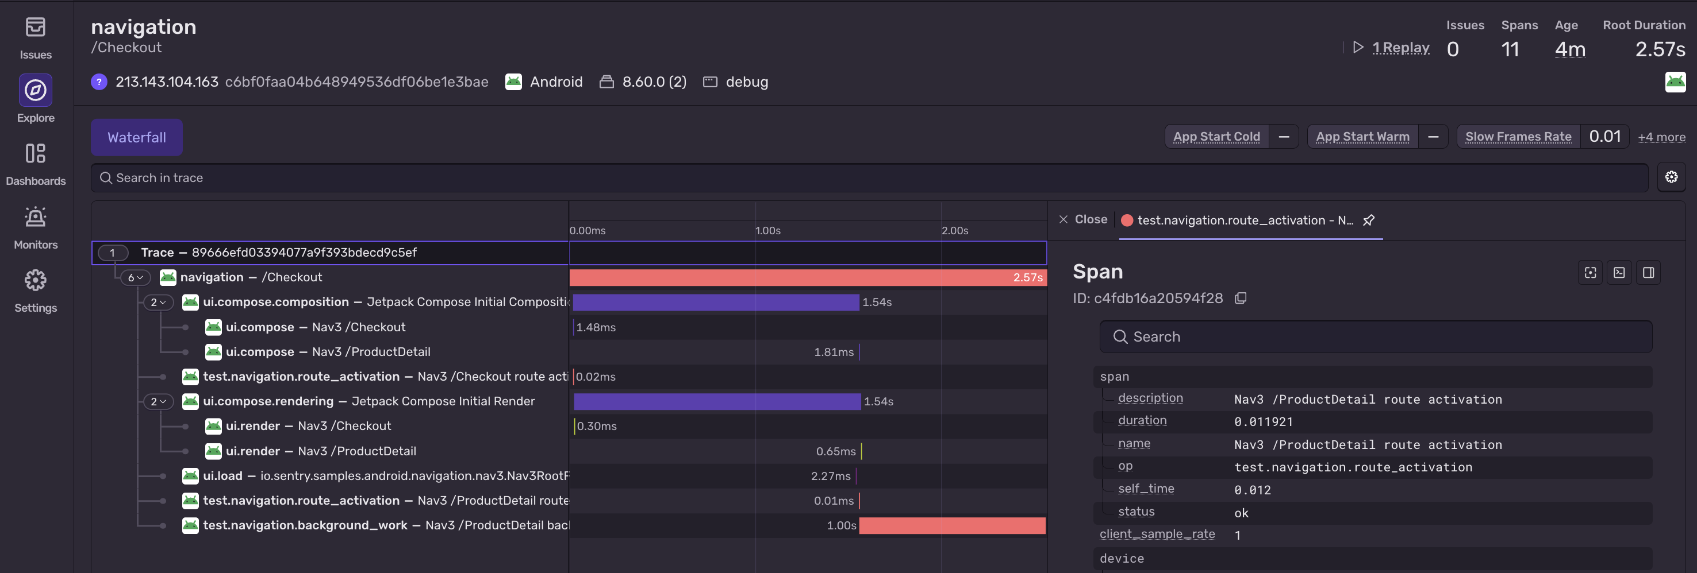Click the status attribute key
The height and width of the screenshot is (573, 1697).
tap(1136, 512)
